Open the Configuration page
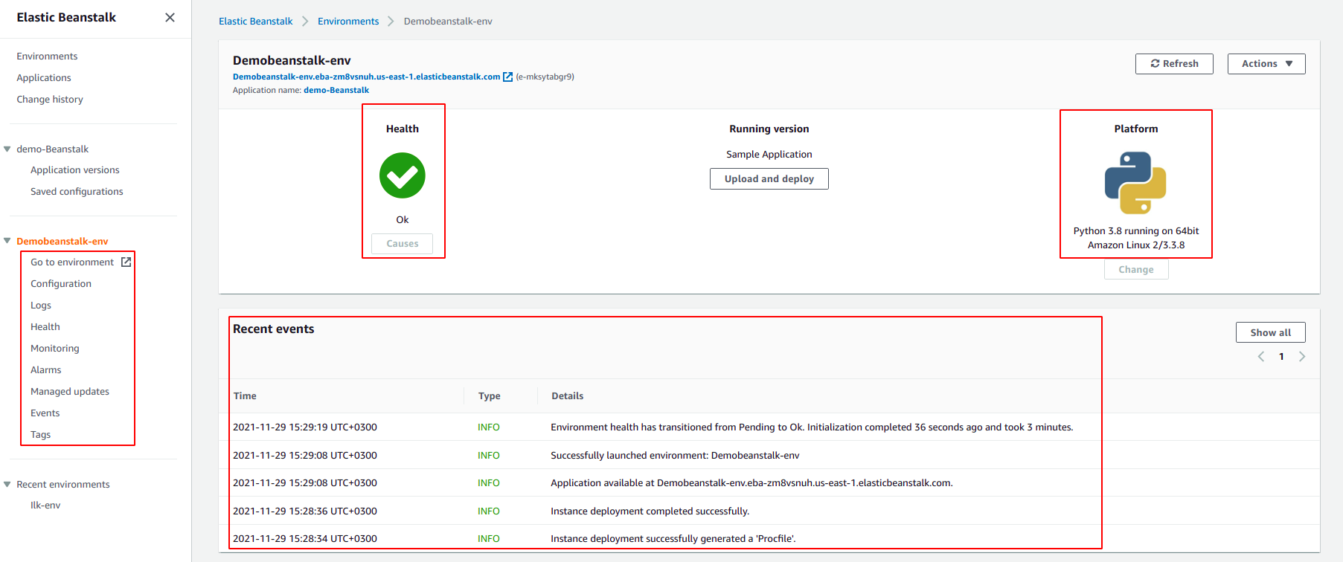The height and width of the screenshot is (562, 1343). point(61,284)
